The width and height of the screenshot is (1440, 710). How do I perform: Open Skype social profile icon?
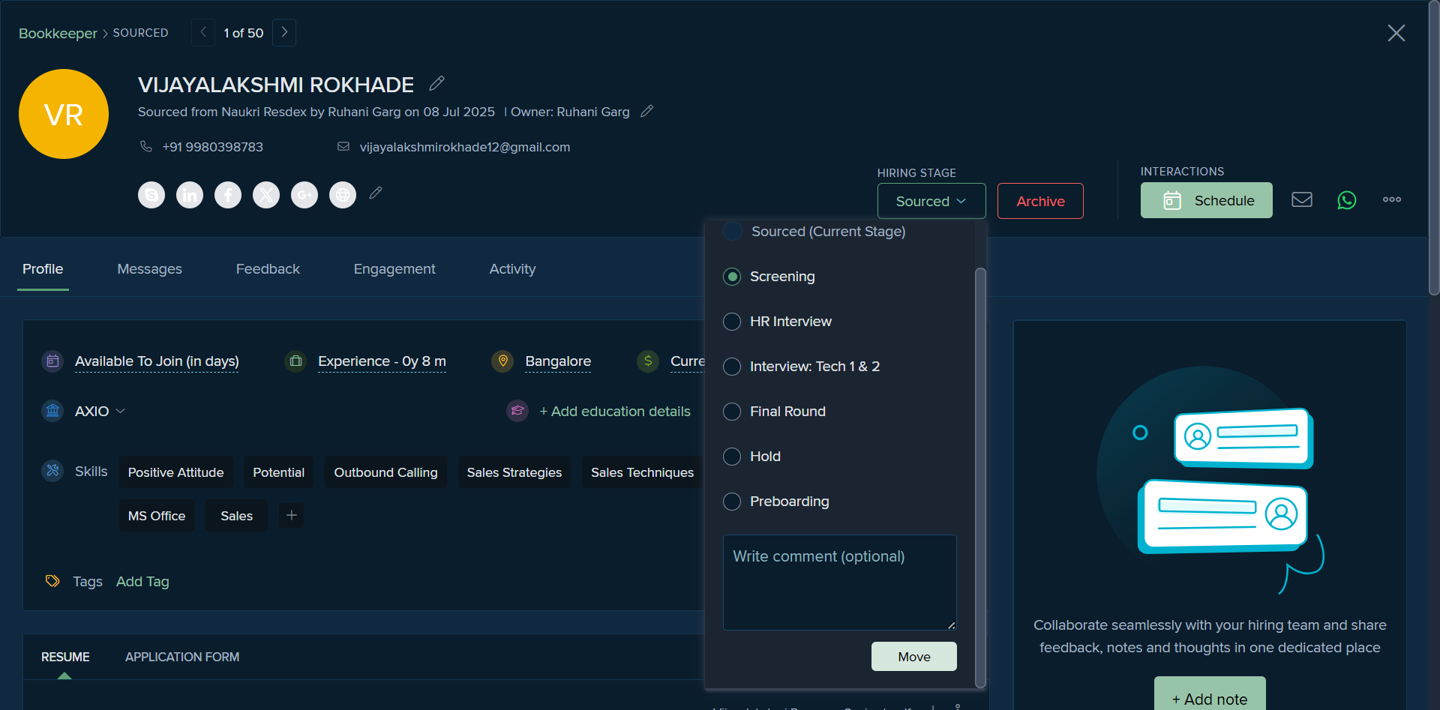pyautogui.click(x=151, y=195)
